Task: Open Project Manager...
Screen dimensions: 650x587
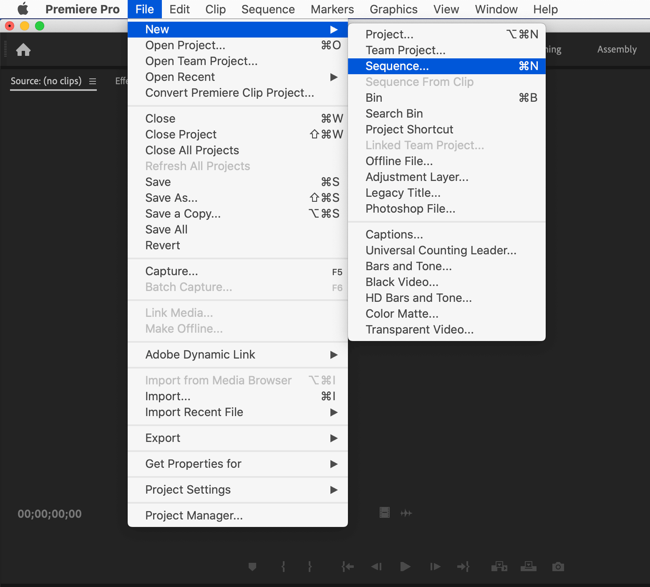Action: [238, 516]
